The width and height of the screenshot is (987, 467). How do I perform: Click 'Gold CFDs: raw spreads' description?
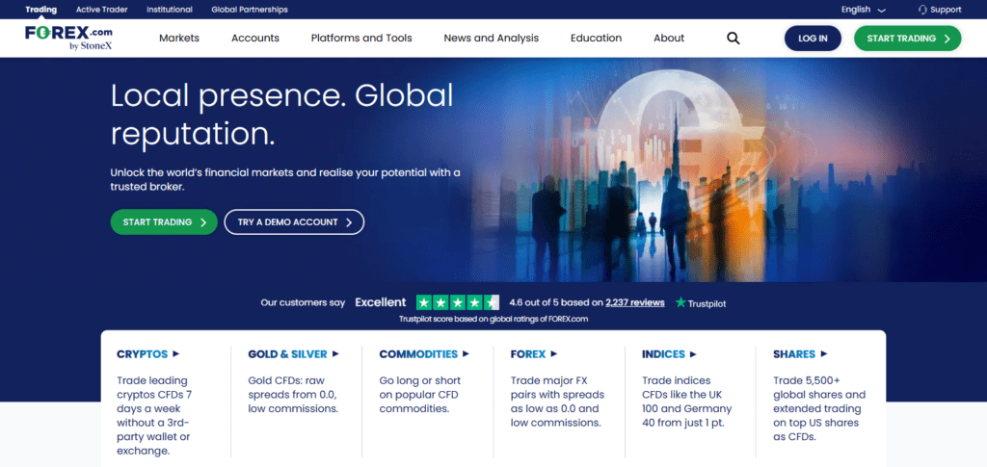(x=293, y=394)
